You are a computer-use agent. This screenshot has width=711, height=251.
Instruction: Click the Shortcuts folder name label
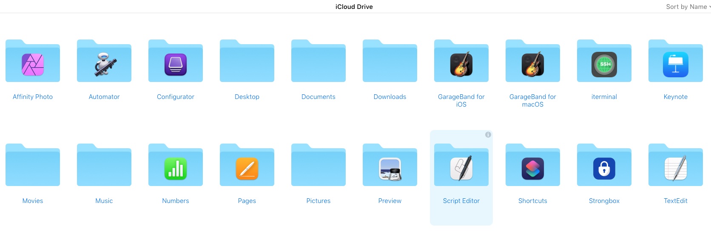533,201
